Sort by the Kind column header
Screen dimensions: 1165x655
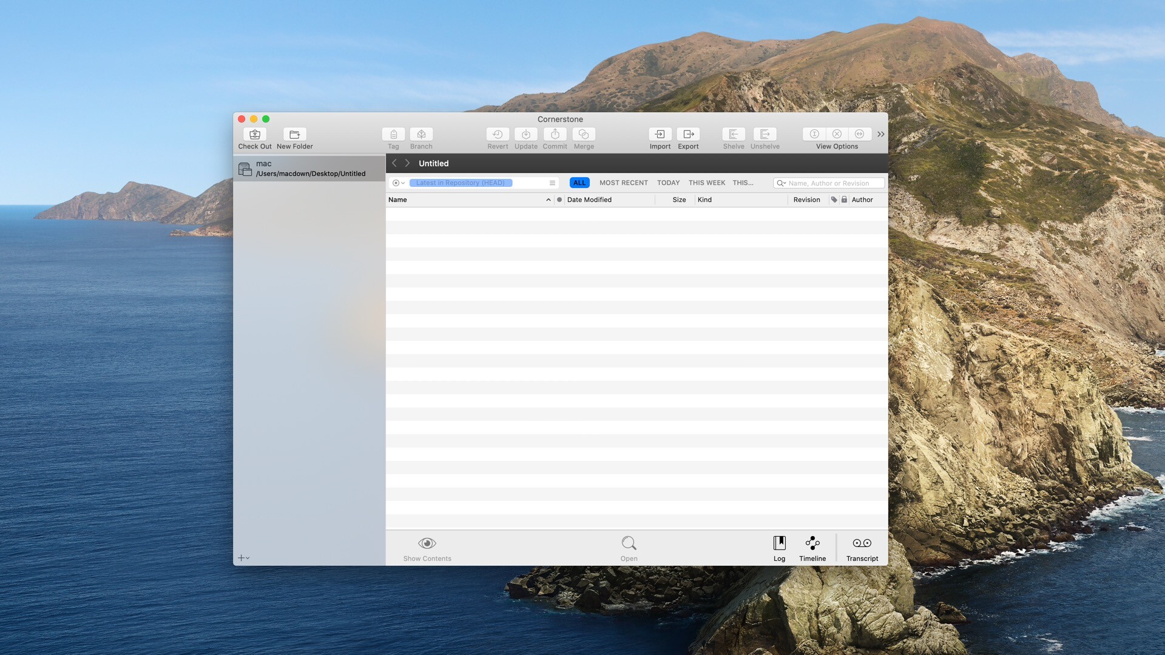click(741, 200)
